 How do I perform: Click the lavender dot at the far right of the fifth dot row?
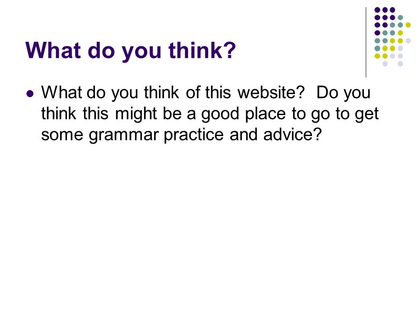[x=408, y=41]
